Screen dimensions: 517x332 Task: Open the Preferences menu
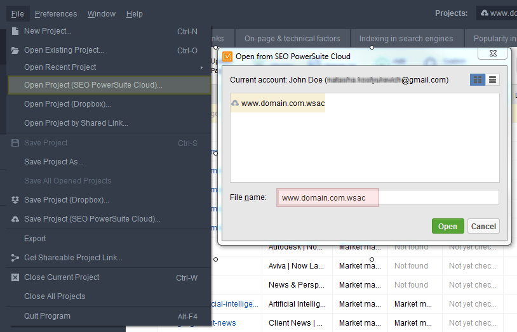point(56,14)
